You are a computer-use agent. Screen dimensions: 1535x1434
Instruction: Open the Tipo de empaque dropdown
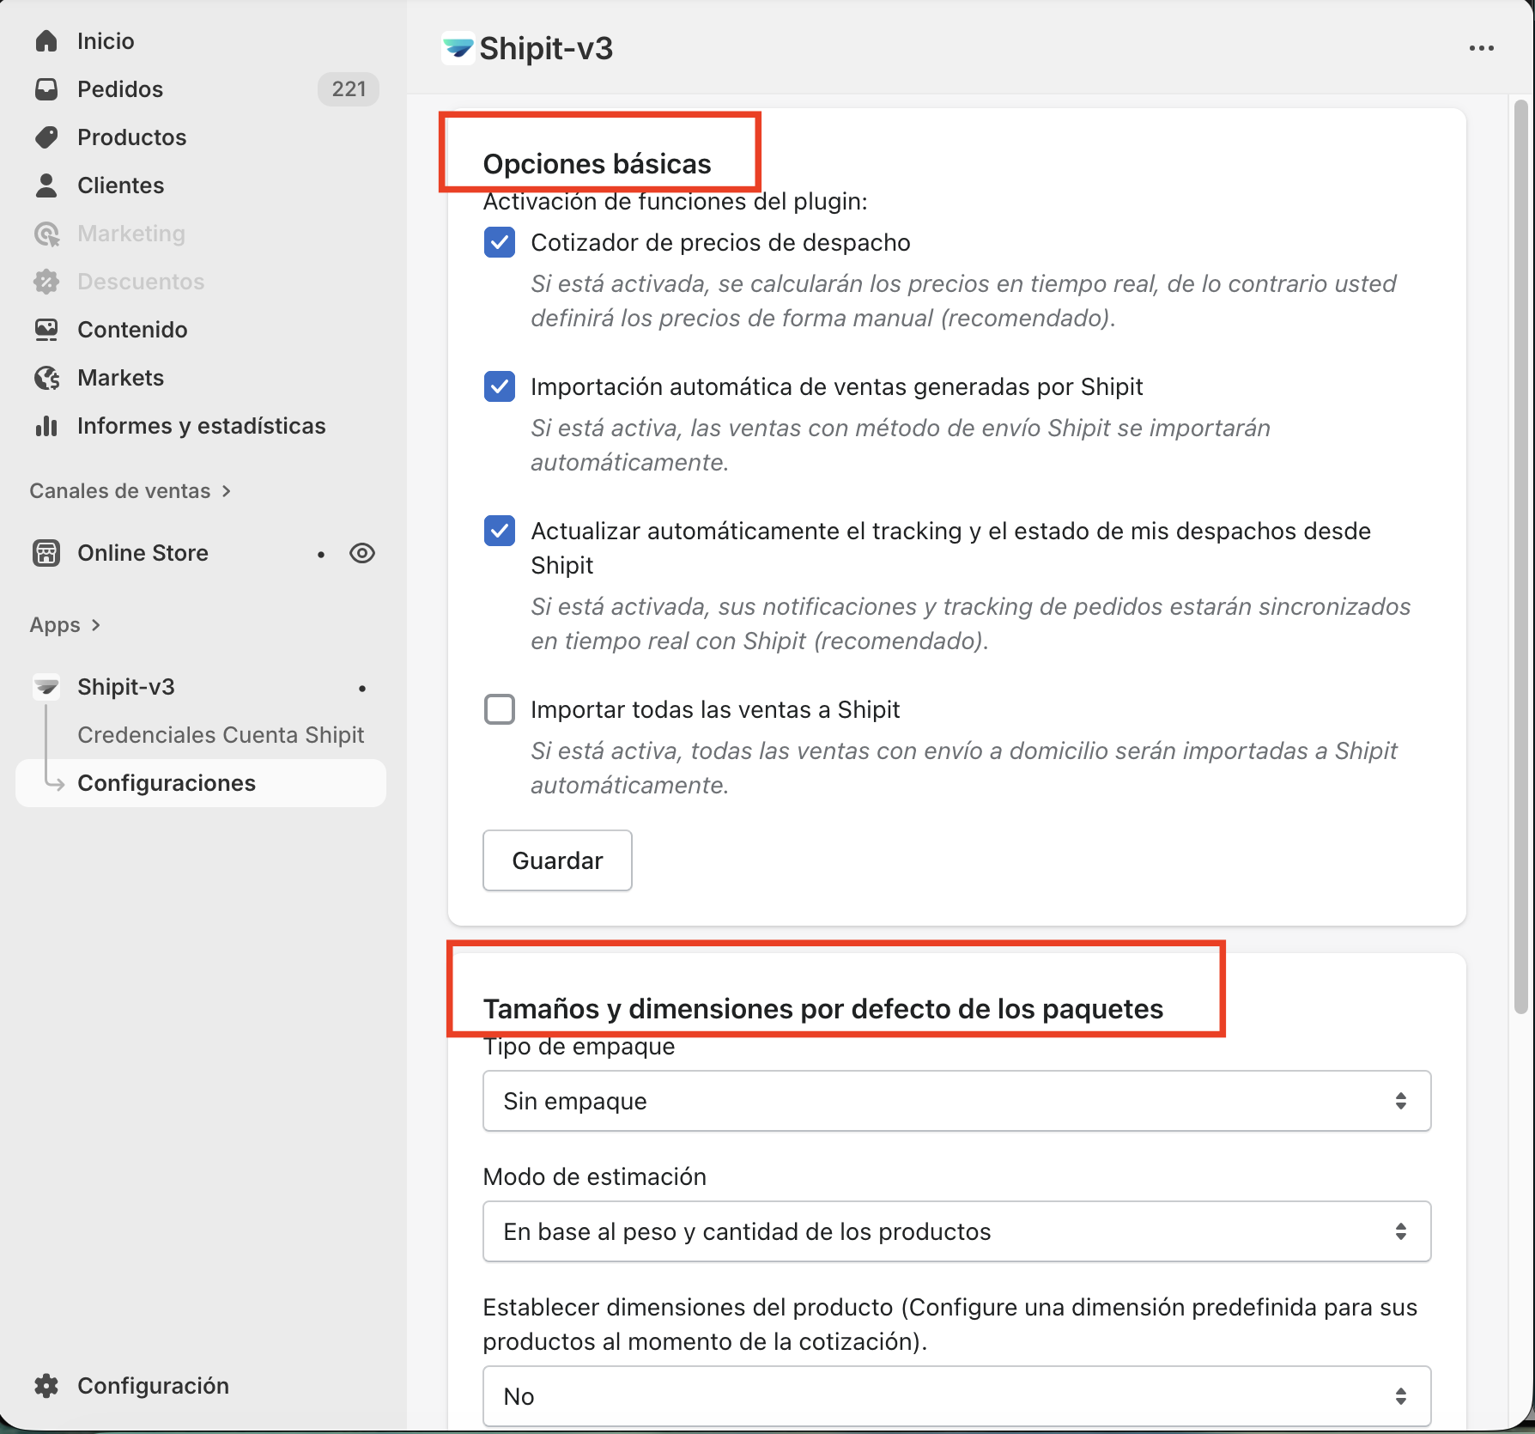(956, 1101)
